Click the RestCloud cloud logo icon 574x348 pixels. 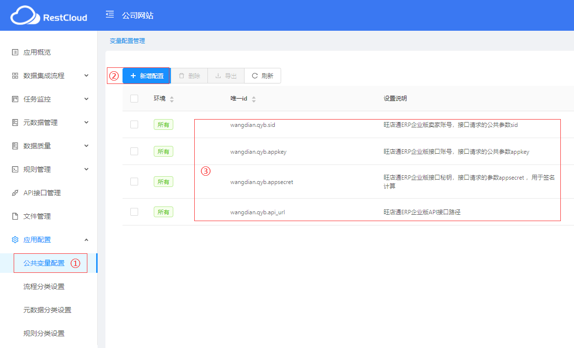25,16
